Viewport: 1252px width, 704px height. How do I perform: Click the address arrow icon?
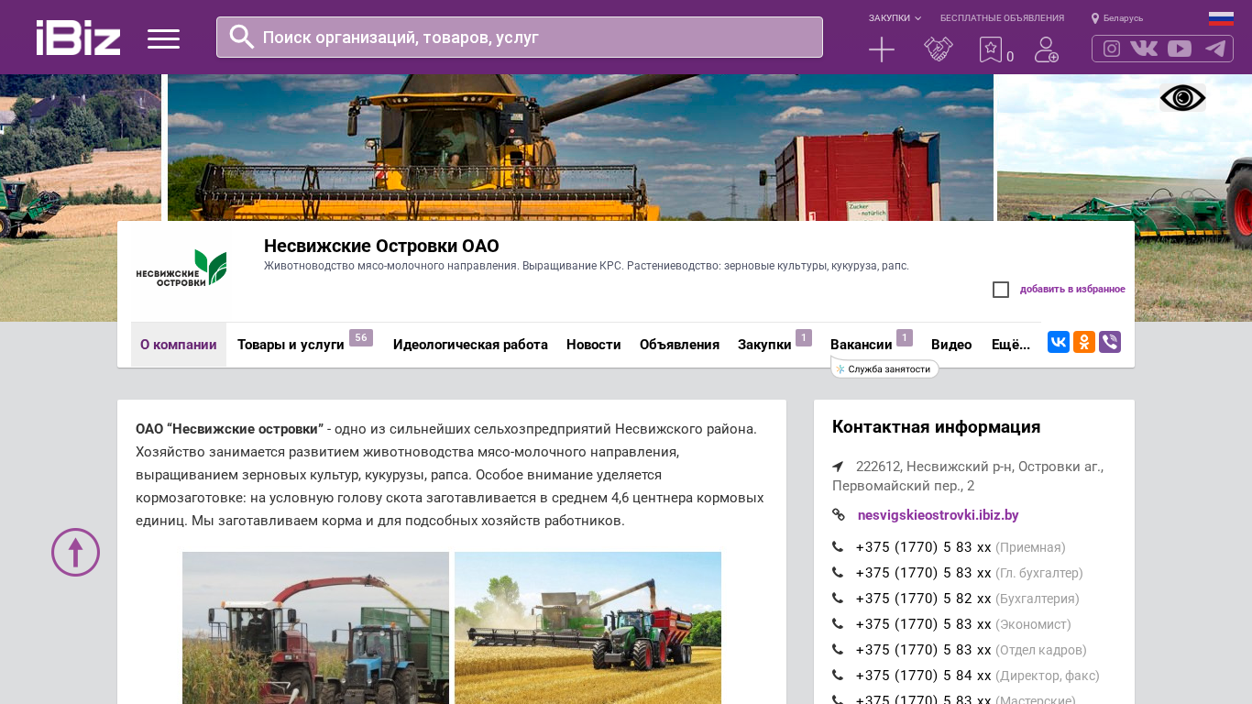(838, 467)
